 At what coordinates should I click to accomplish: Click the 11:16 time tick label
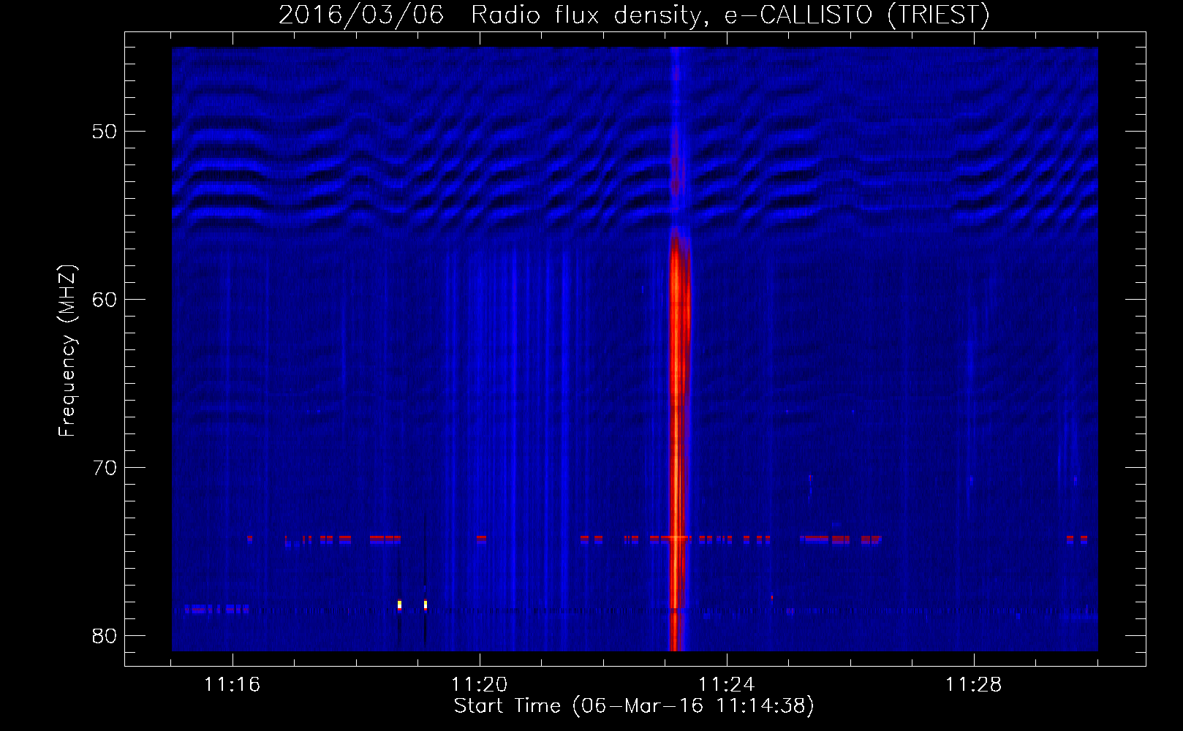pos(232,684)
